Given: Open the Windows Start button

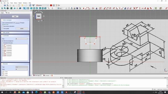Looking at the screenshot, I should (x=2, y=92).
